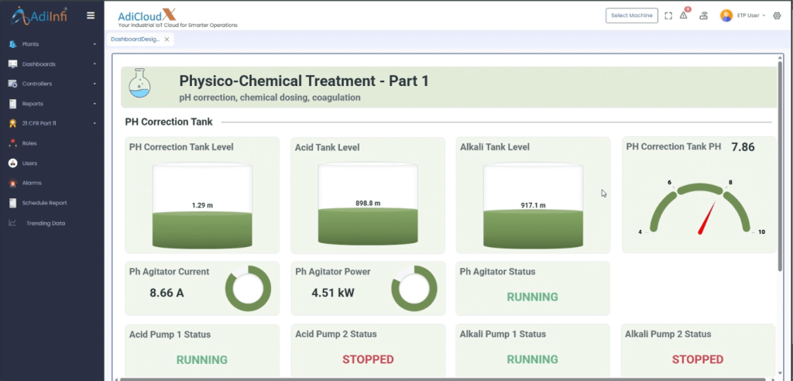This screenshot has width=793, height=381.
Task: Click the Roles sidebar icon
Action: [x=12, y=143]
